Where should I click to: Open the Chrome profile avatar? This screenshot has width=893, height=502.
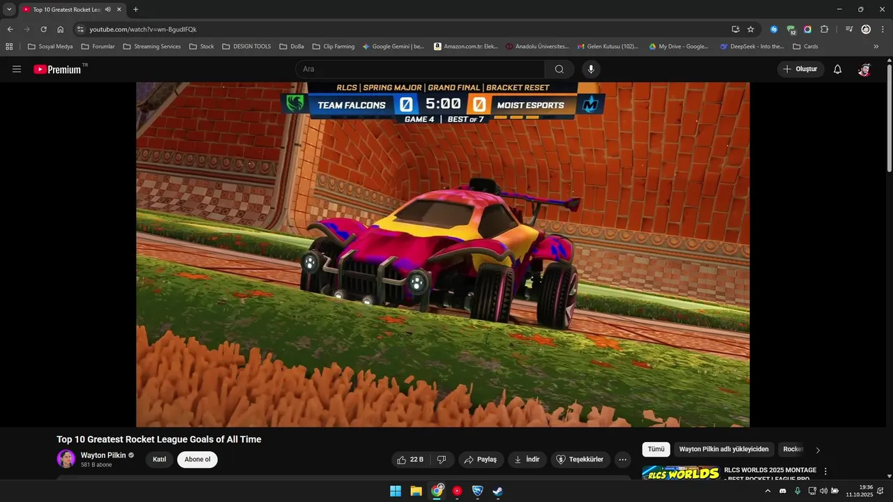click(x=866, y=29)
